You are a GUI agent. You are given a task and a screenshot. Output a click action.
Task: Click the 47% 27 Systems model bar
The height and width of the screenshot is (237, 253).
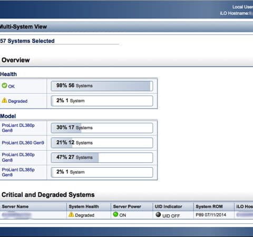tap(102, 158)
